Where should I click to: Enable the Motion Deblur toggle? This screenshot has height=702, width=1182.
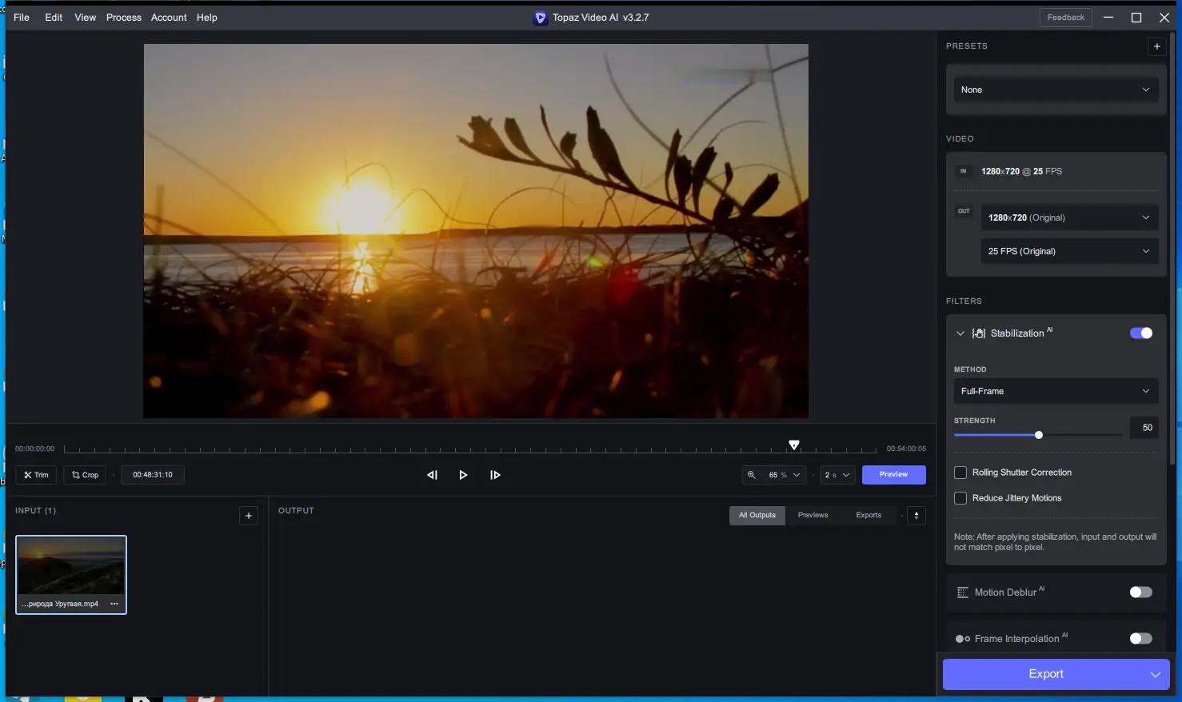pyautogui.click(x=1140, y=592)
